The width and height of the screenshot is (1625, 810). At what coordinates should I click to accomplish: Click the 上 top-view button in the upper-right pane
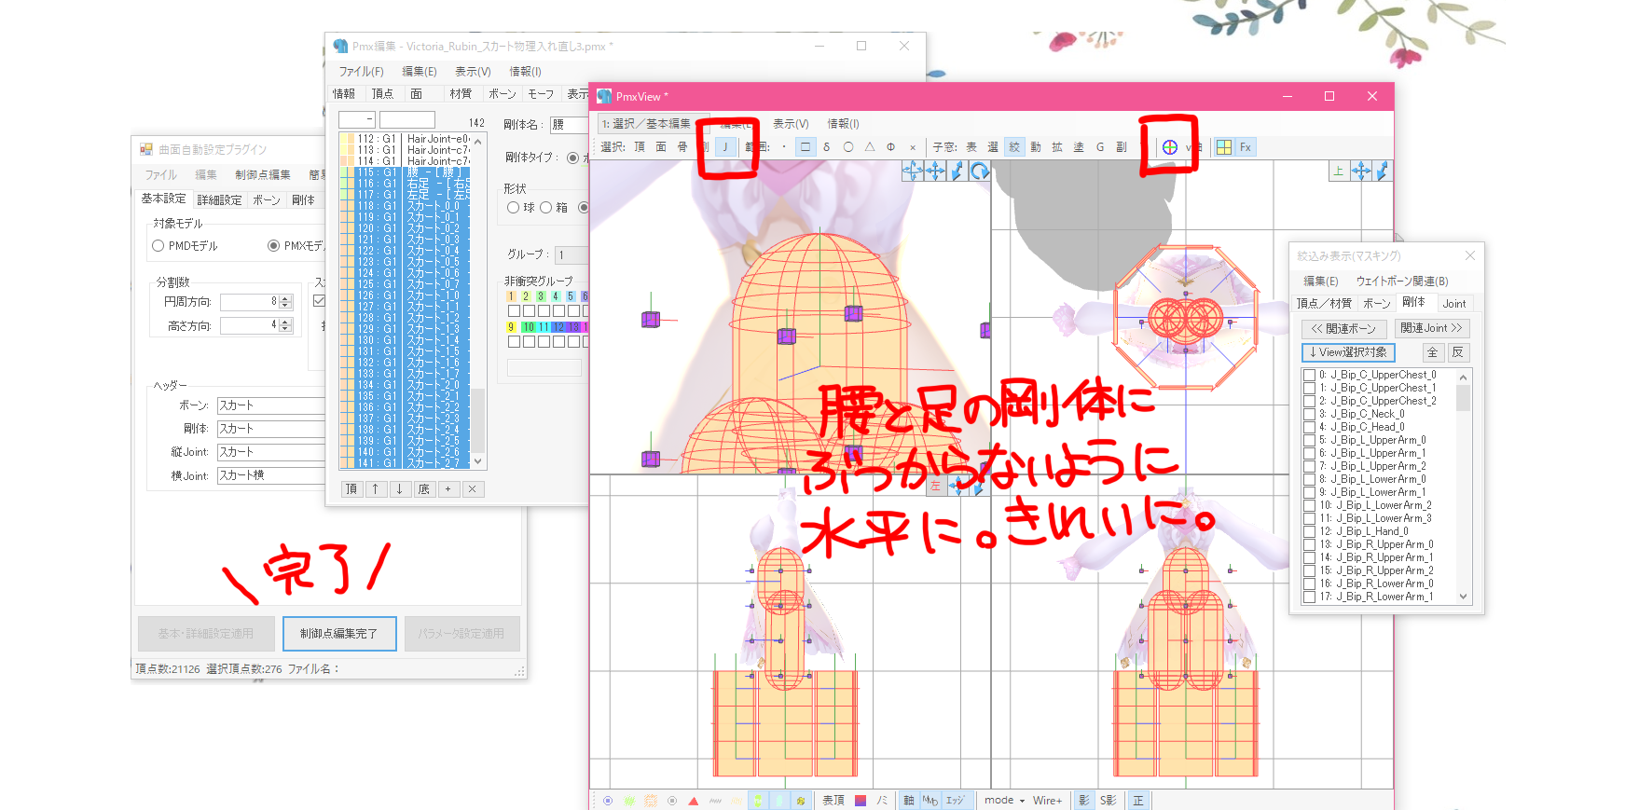[1339, 171]
